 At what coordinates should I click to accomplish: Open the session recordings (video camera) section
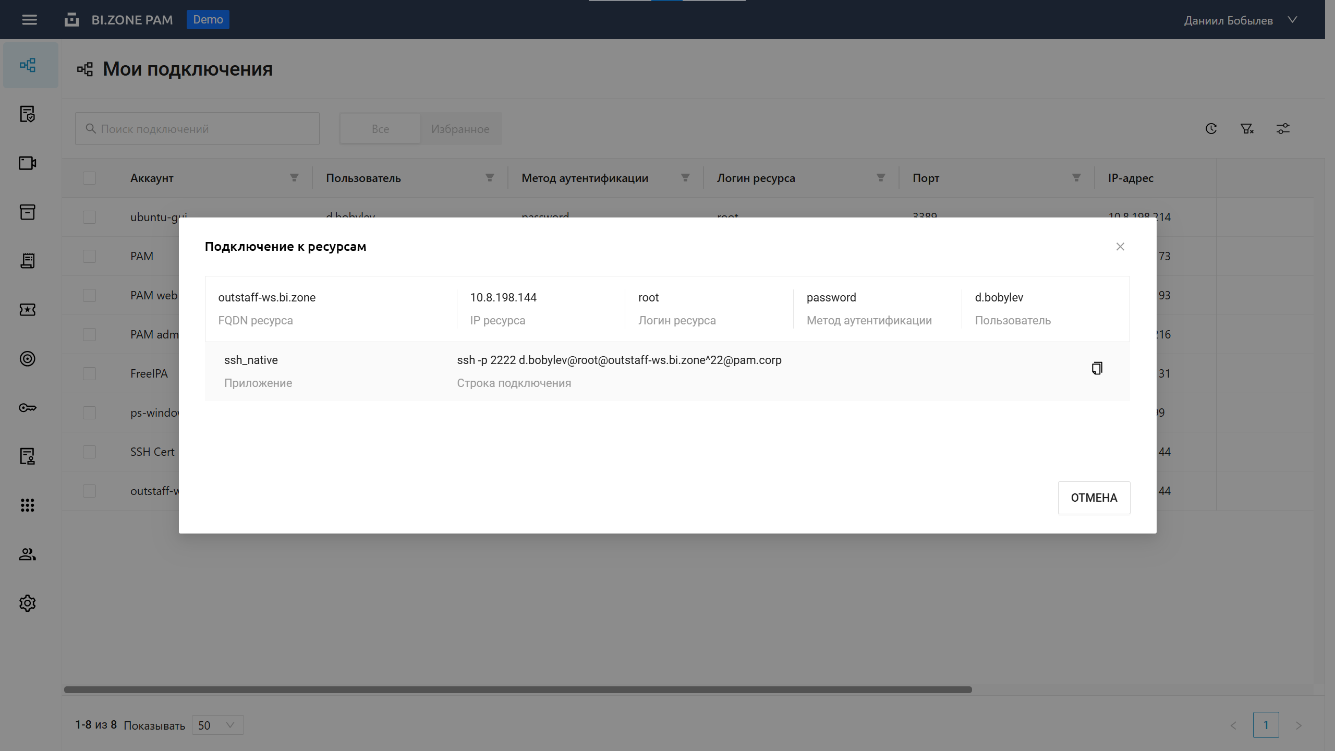(27, 163)
